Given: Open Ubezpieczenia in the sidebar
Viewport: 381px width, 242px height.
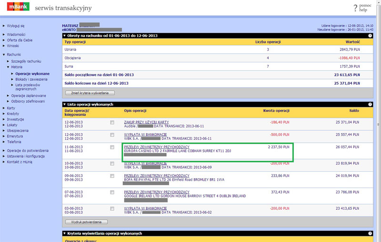Looking at the screenshot, I should click(18, 131).
